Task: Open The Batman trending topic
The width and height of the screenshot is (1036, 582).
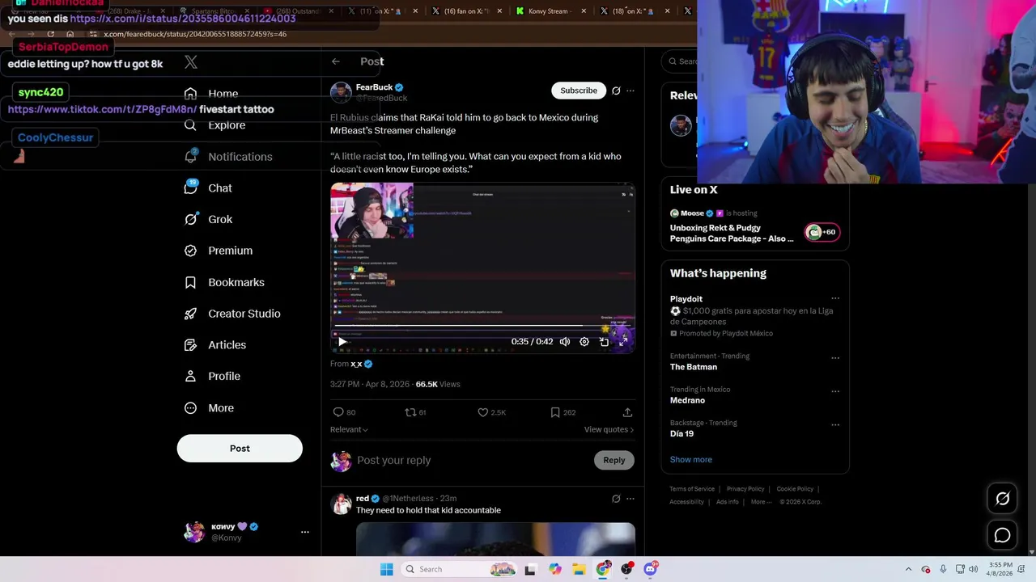Action: tap(694, 367)
